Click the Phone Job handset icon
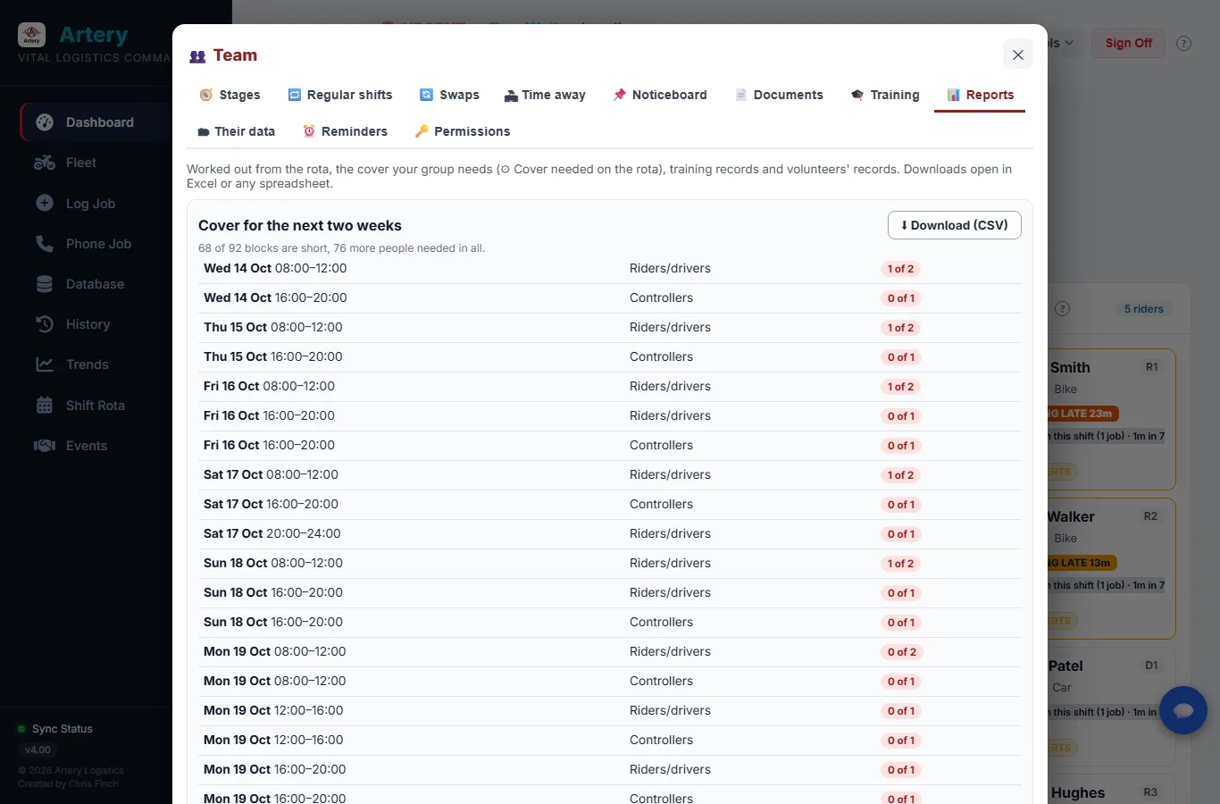 click(45, 244)
